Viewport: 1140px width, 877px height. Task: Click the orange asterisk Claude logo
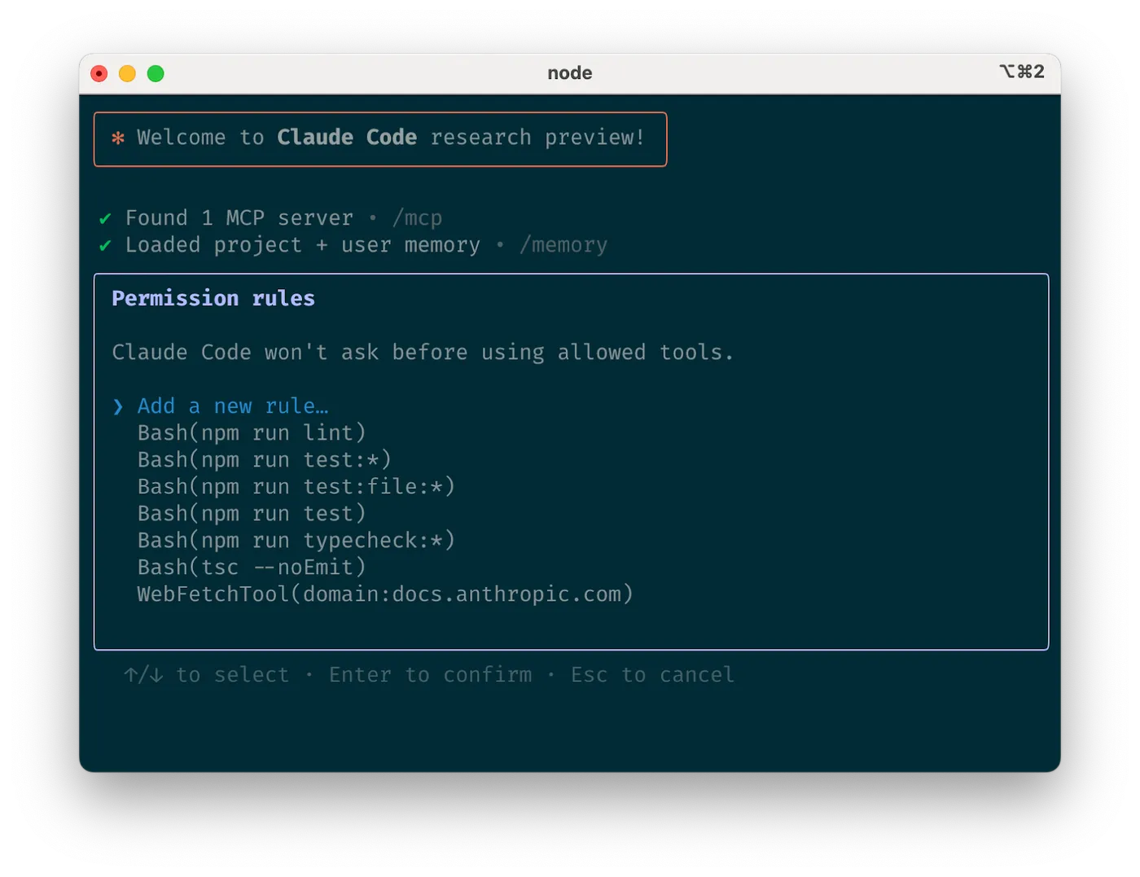(118, 138)
